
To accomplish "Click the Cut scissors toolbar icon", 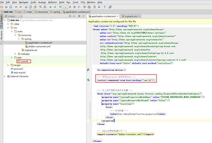I will [x=26, y=7].
